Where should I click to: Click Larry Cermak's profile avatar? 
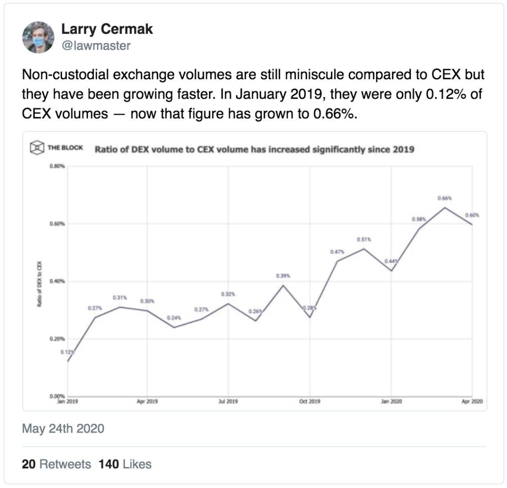[x=38, y=37]
